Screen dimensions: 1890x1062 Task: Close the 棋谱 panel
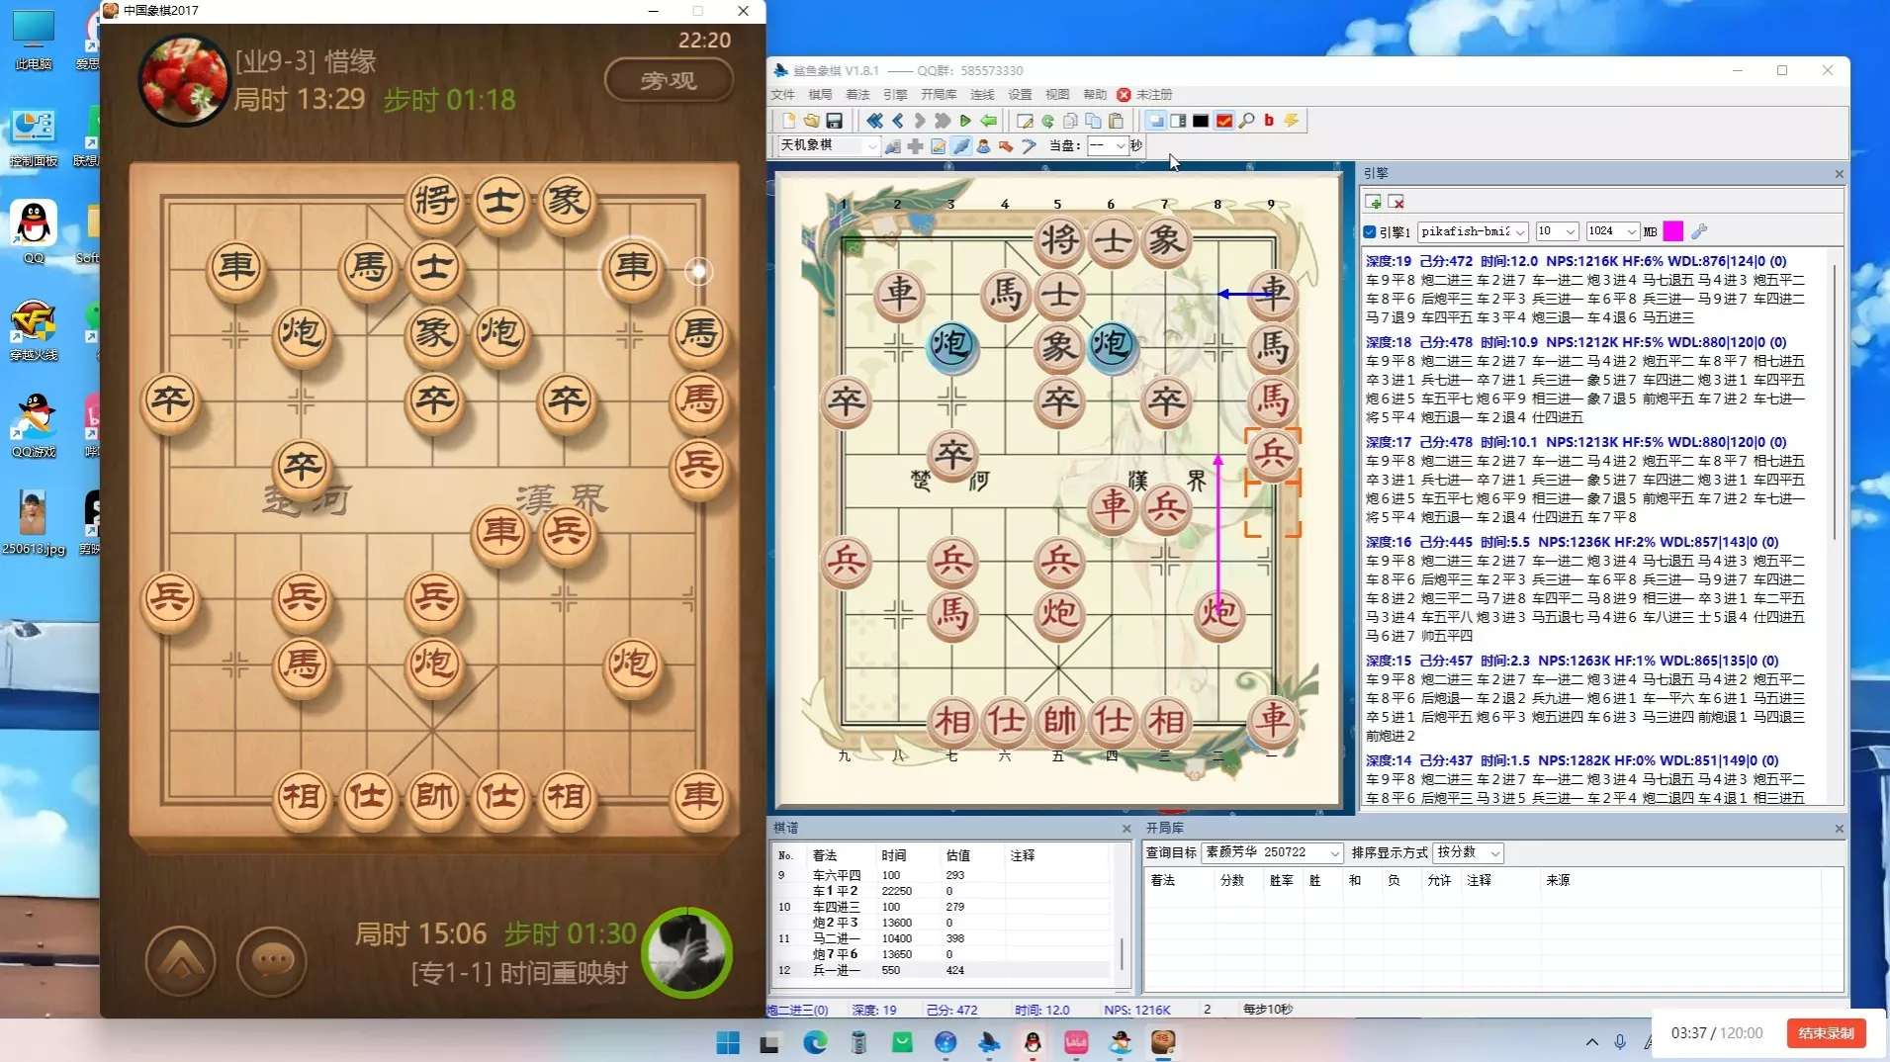point(1125,829)
